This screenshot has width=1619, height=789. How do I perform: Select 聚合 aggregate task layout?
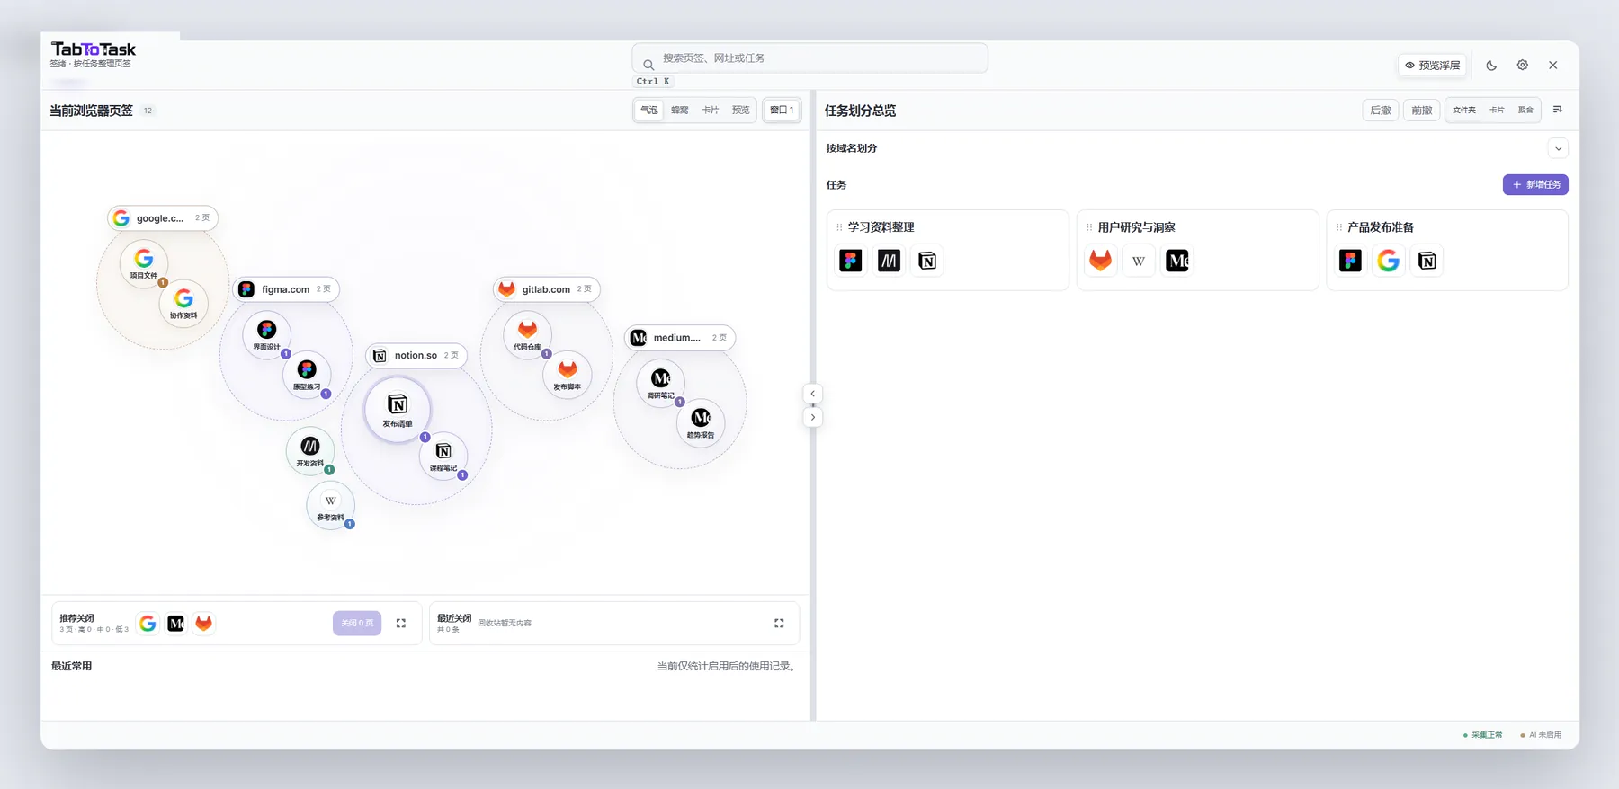(1525, 110)
